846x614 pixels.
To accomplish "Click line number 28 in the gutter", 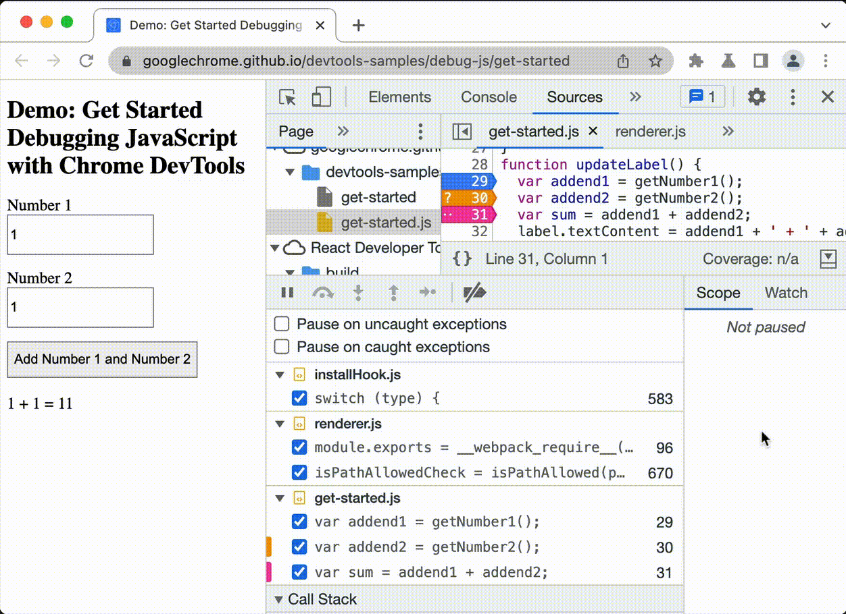I will tap(479, 165).
